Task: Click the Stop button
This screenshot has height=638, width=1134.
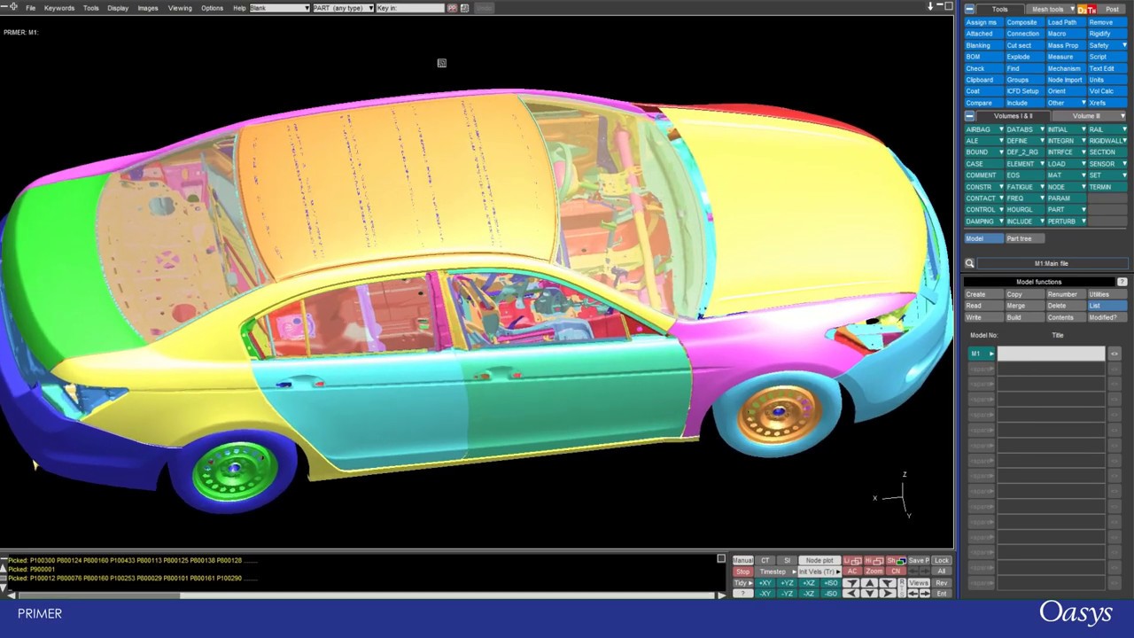Action: (x=742, y=572)
